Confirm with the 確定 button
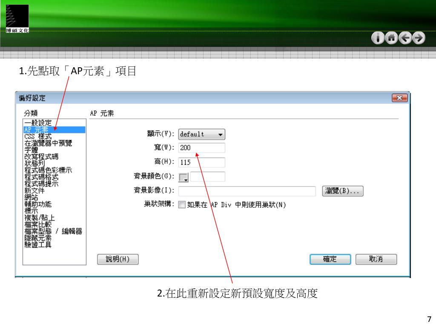Screen dimensions: 436x327 pyautogui.click(x=330, y=259)
